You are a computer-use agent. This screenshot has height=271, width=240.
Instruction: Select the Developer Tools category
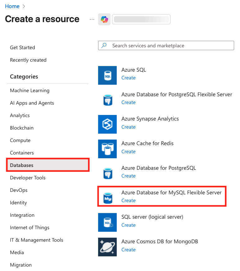point(28,178)
